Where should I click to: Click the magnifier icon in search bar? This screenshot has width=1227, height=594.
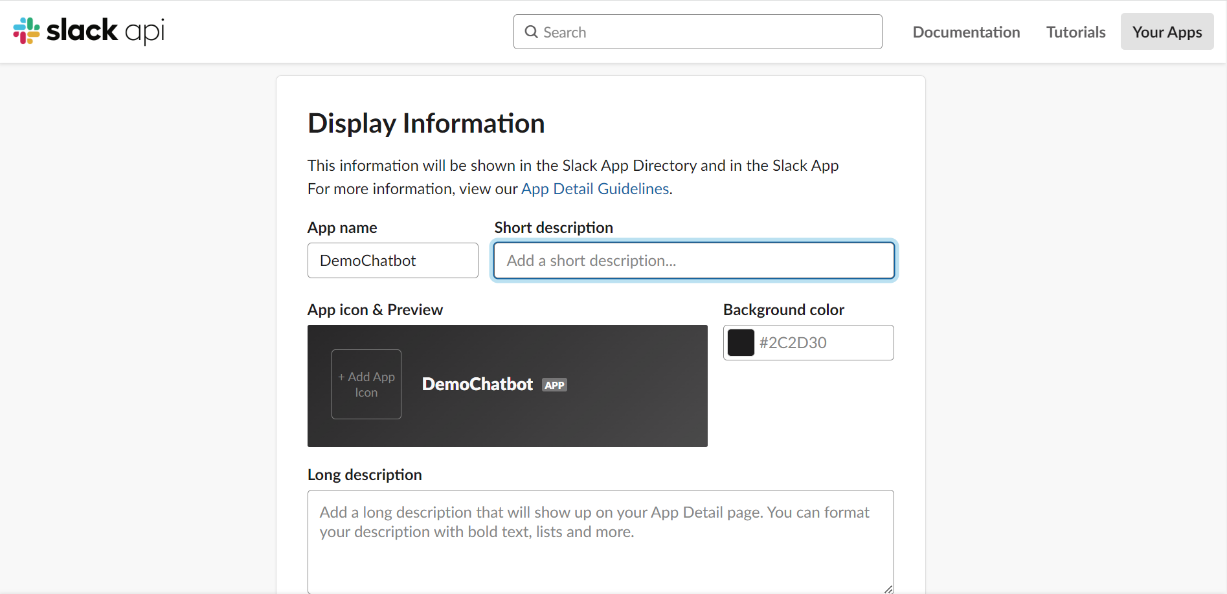531,32
